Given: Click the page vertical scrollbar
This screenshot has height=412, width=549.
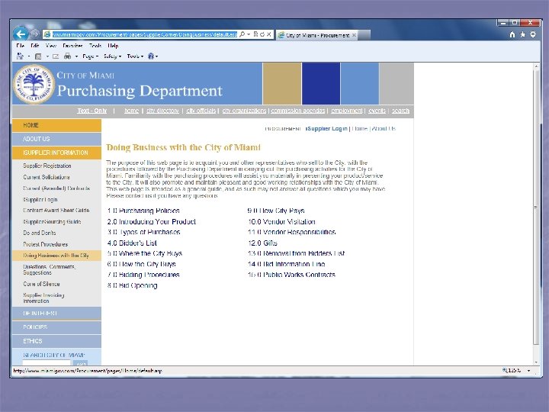Looking at the screenshot, I should click(x=536, y=214).
